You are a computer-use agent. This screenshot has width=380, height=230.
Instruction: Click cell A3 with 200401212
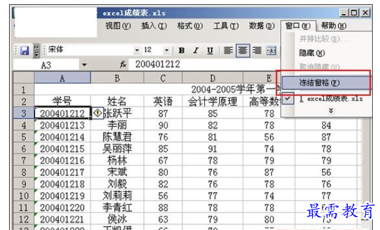pyautogui.click(x=62, y=113)
